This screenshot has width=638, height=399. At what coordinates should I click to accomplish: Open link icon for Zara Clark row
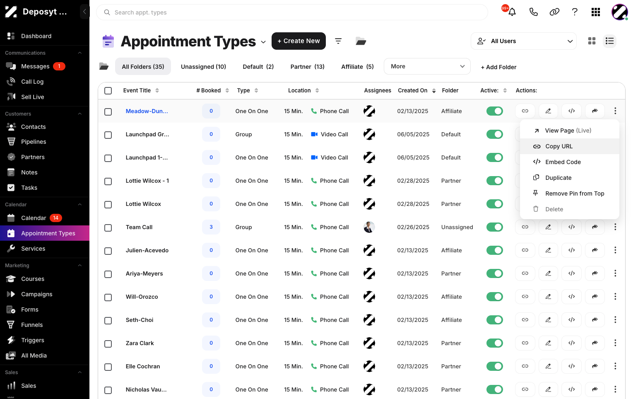point(525,343)
